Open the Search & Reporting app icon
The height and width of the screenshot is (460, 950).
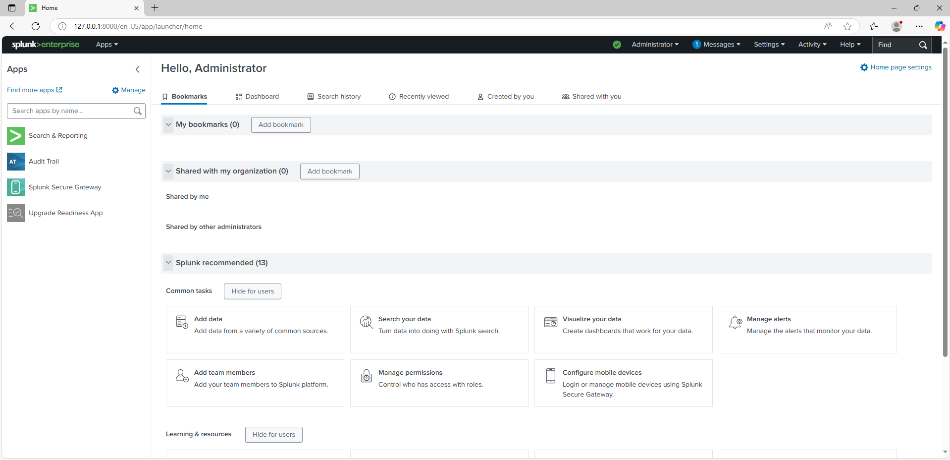pyautogui.click(x=16, y=136)
